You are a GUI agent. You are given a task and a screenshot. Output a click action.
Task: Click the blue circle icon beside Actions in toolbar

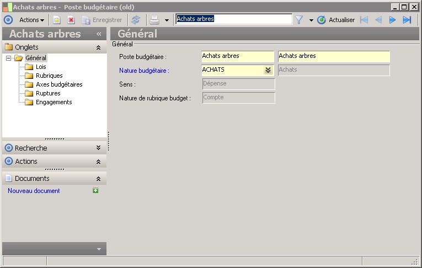point(8,20)
